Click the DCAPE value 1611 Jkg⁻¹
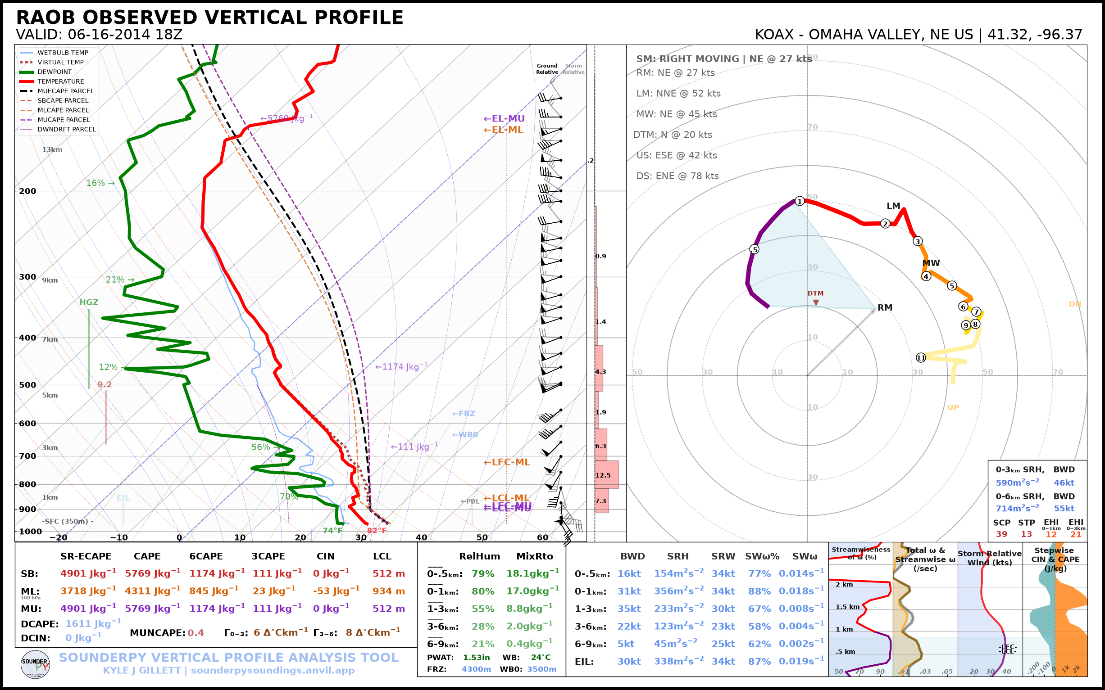This screenshot has height=690, width=1105. [93, 623]
